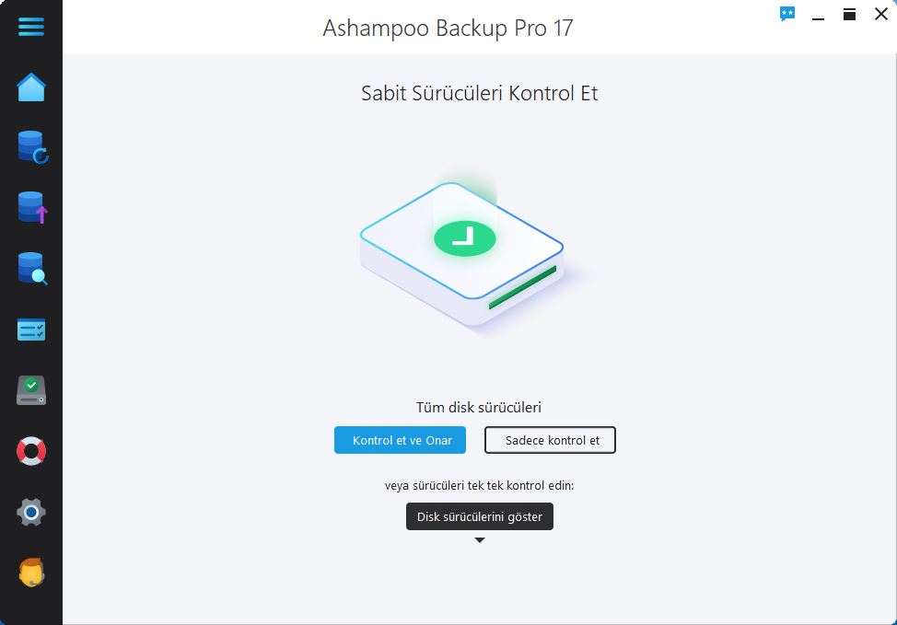Click the 'Sadece kontrol et' button
The height and width of the screenshot is (625, 897).
point(551,440)
